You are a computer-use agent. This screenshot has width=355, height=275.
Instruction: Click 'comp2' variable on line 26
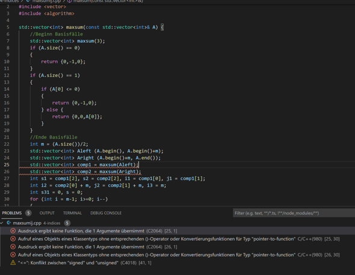(x=84, y=171)
